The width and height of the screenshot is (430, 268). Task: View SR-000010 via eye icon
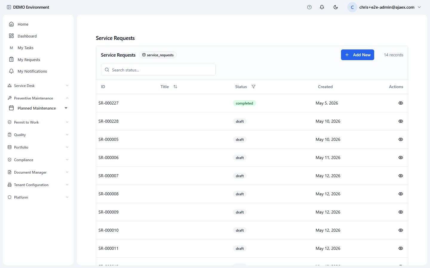(x=401, y=230)
